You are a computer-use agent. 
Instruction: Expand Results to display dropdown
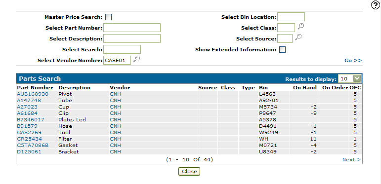point(357,78)
